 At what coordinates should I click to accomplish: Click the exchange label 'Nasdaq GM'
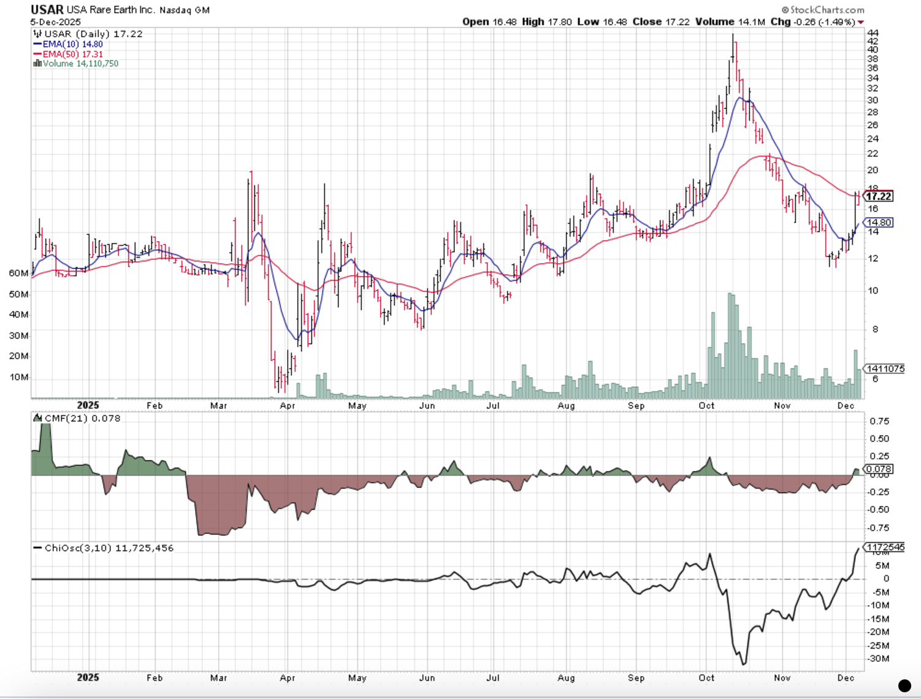(x=185, y=10)
